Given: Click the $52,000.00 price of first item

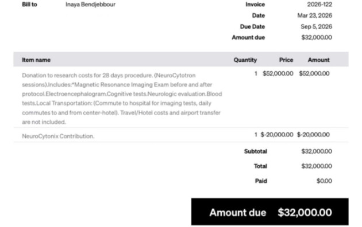Looking at the screenshot, I should 278,73.
